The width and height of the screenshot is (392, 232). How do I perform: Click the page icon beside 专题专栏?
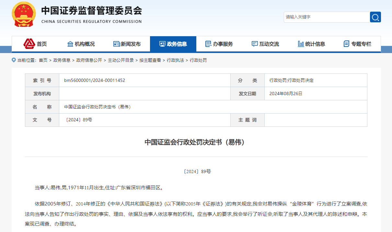tap(347, 44)
